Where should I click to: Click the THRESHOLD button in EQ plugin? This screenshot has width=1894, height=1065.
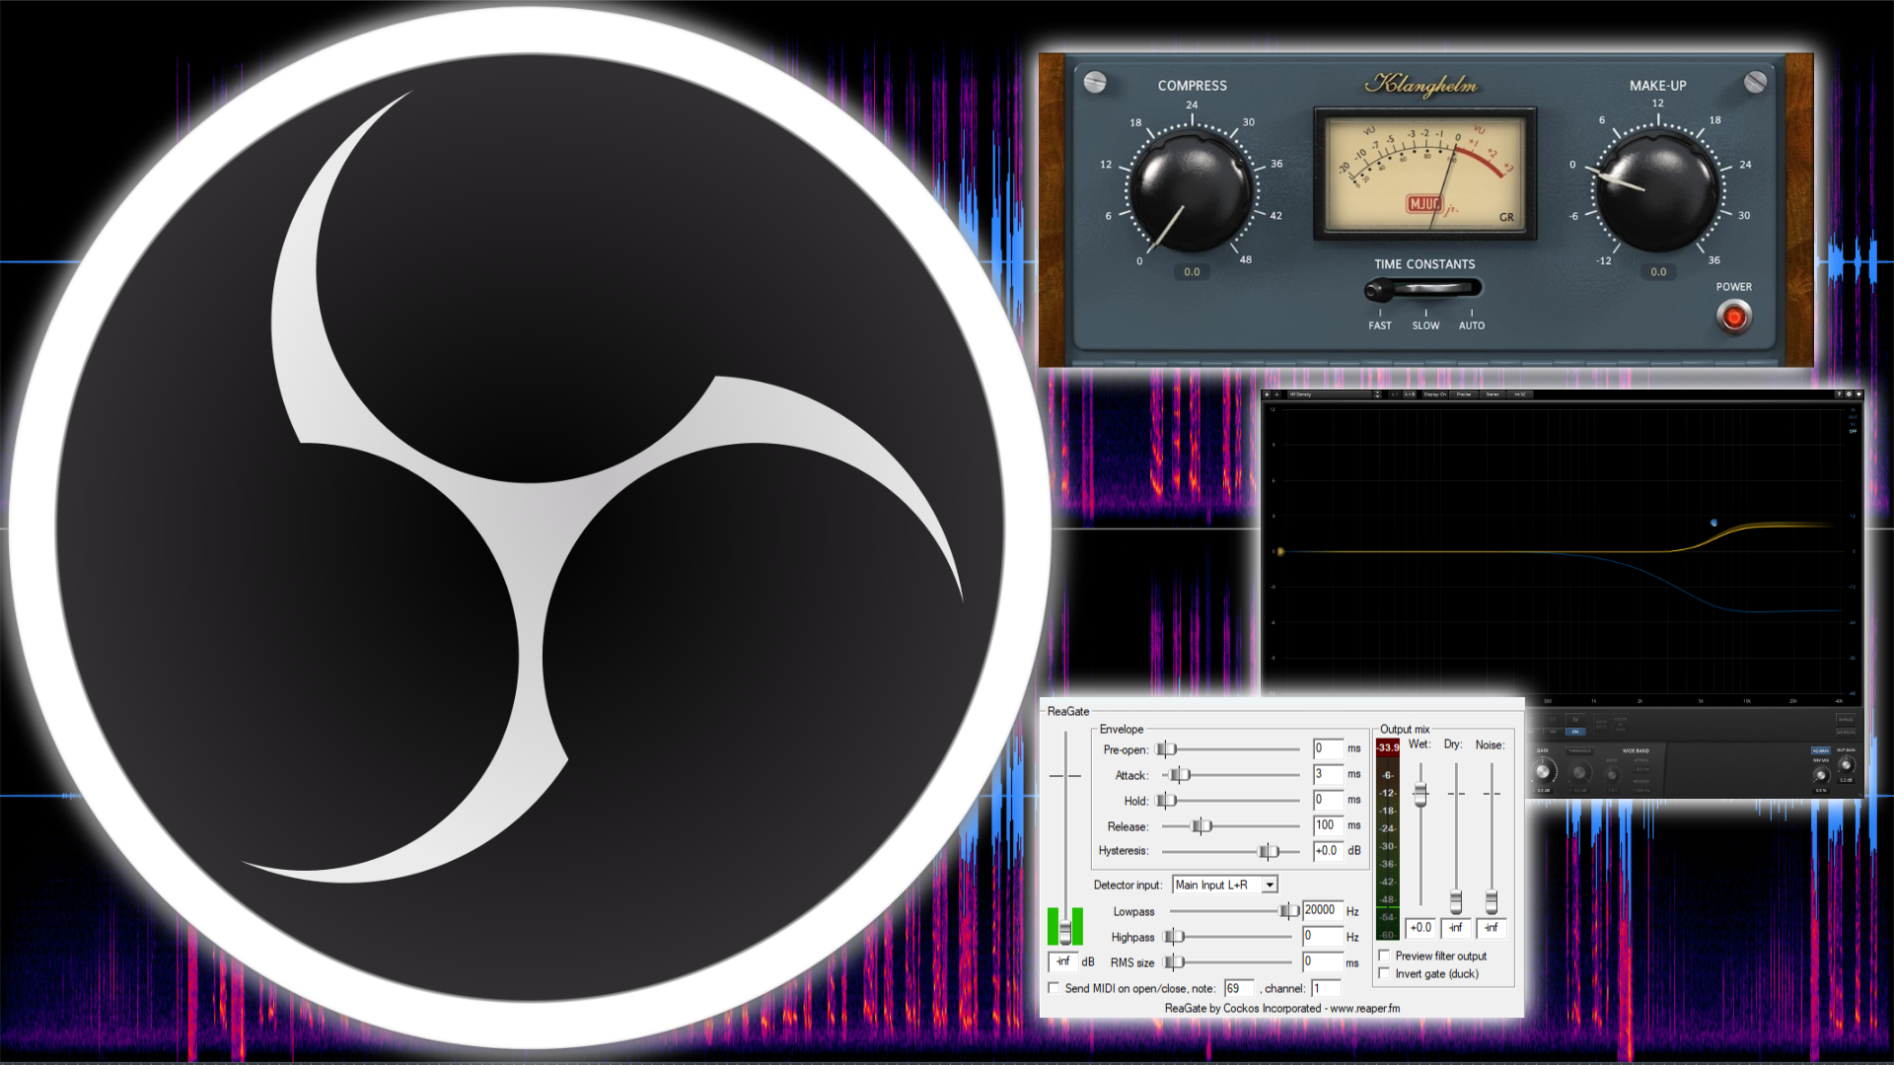point(1579,750)
